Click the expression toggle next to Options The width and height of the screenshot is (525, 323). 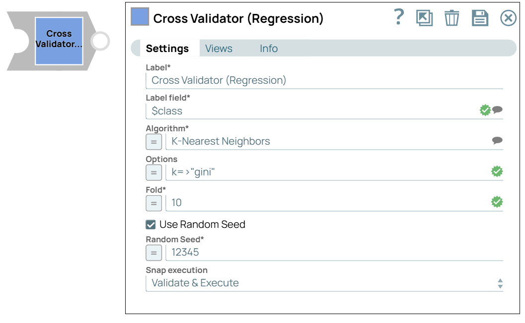tap(153, 172)
